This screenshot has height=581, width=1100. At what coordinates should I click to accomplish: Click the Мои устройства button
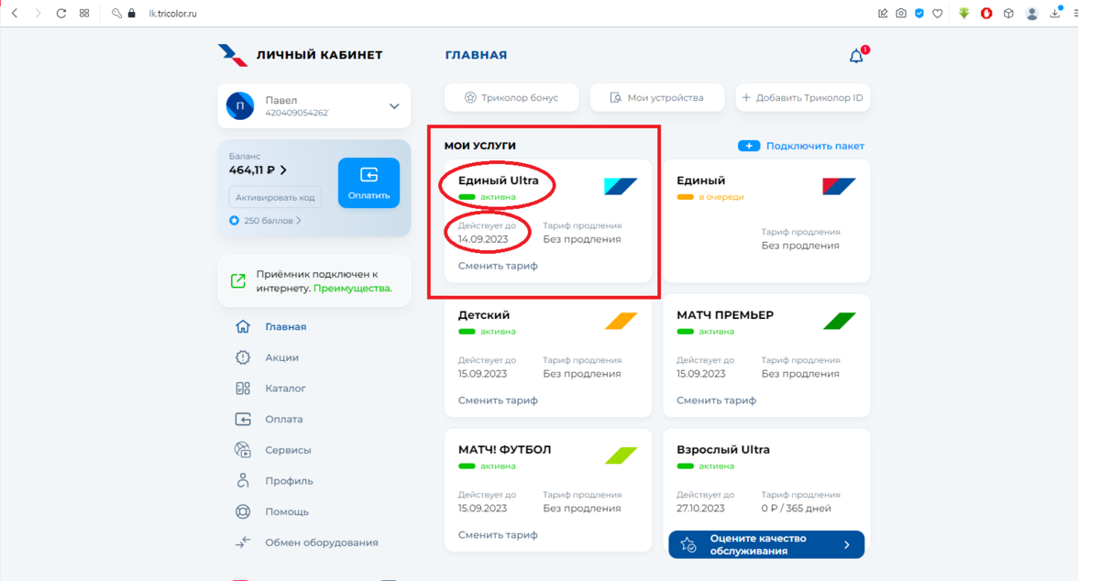(x=657, y=97)
